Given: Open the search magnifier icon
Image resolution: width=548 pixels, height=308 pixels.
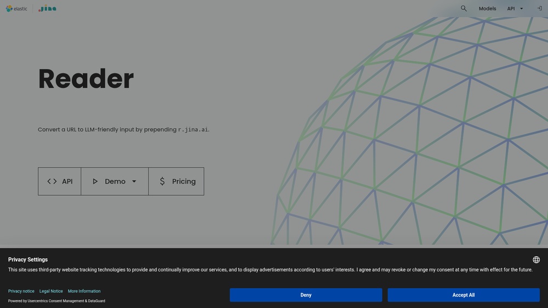Looking at the screenshot, I should 464,8.
